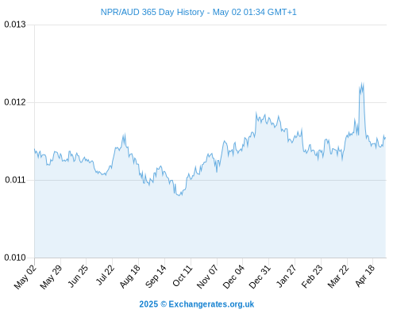Click the 0.012 y-axis label
The width and height of the screenshot is (393, 317).
click(x=15, y=102)
